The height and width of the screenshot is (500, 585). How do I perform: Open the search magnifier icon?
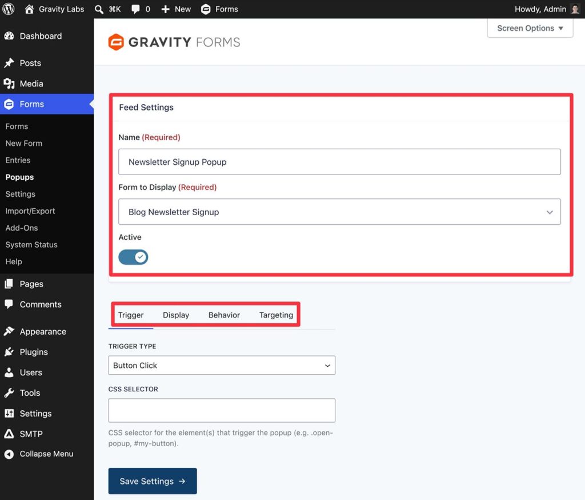point(99,9)
